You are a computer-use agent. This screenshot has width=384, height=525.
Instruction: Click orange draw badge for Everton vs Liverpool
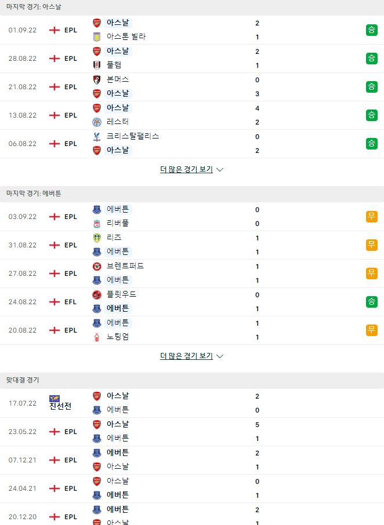click(x=372, y=217)
